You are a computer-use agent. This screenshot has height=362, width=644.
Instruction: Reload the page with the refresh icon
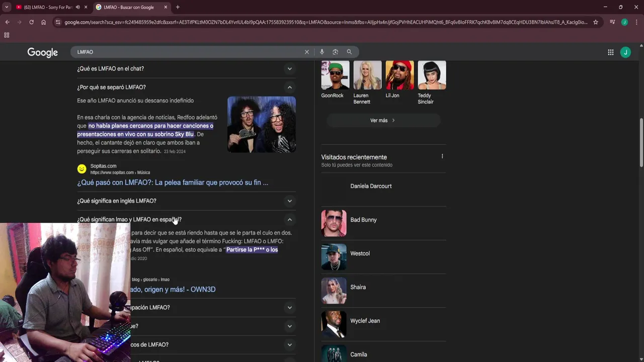[x=31, y=22]
